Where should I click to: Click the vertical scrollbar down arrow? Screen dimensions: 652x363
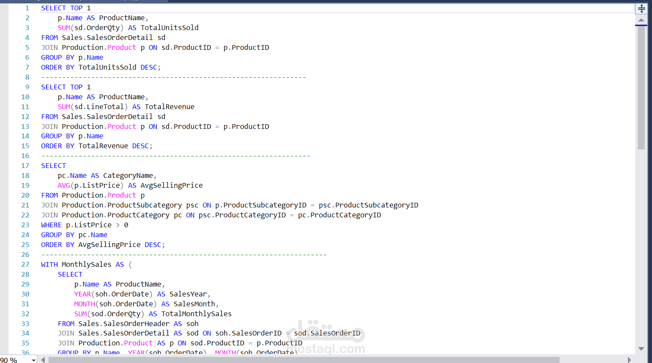tap(641, 349)
